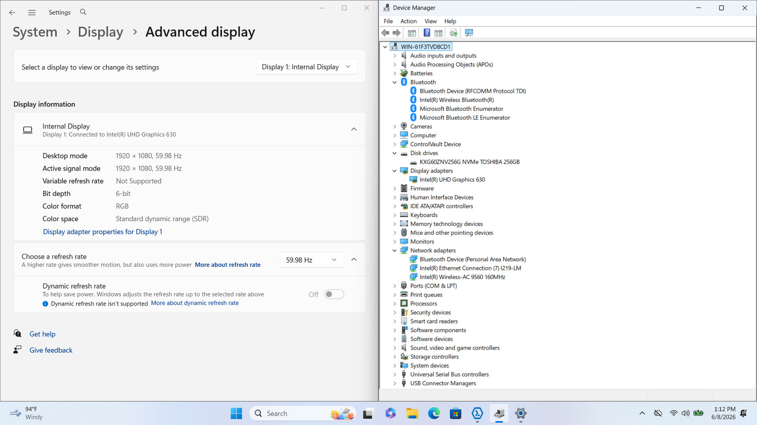
Task: Open File Explorer from taskbar
Action: pos(412,414)
